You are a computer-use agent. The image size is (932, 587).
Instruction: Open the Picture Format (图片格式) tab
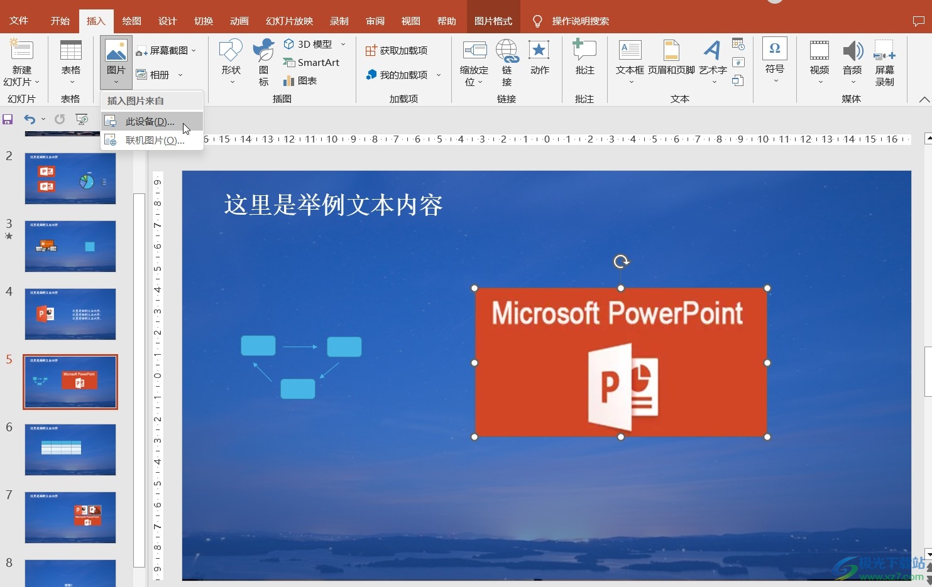(493, 21)
